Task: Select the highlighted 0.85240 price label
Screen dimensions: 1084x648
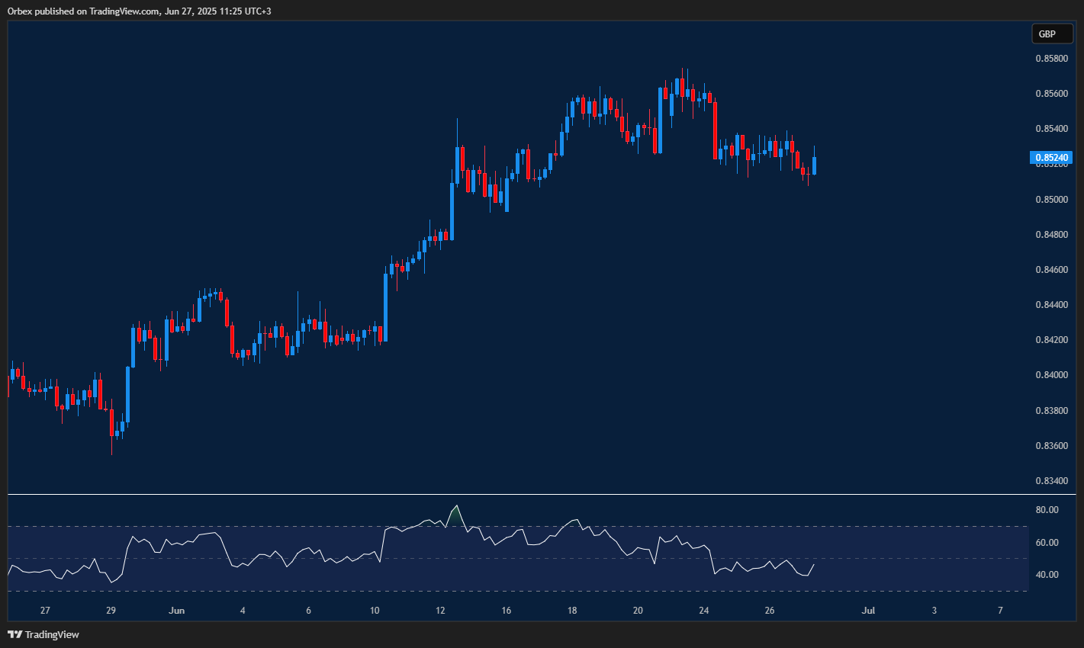Action: tap(1052, 157)
